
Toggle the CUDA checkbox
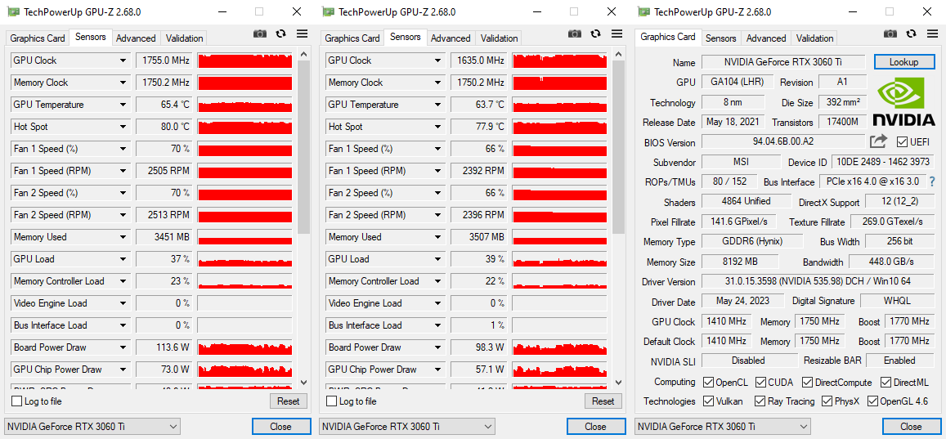[x=760, y=383]
